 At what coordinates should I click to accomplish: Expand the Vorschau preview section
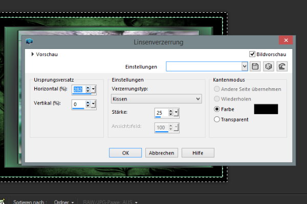tap(33, 54)
